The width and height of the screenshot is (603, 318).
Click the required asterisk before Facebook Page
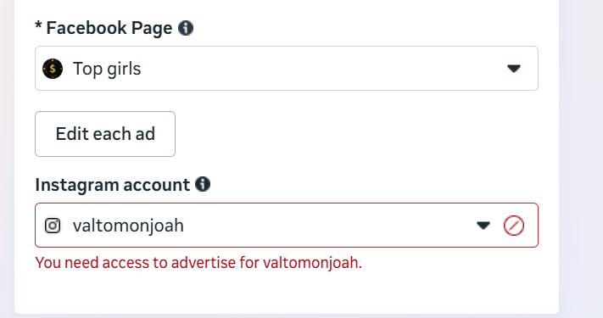tap(38, 26)
